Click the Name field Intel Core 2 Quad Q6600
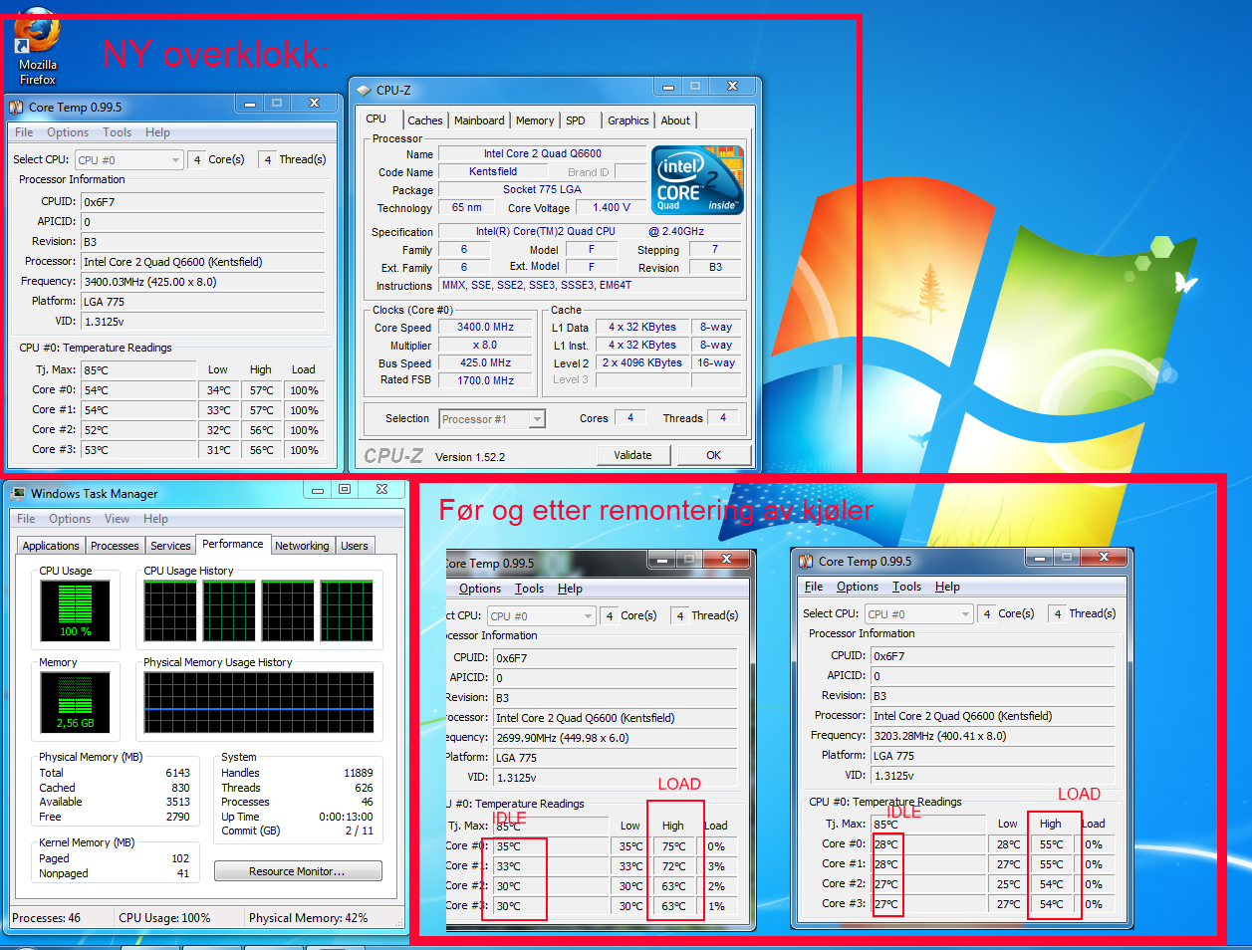 543,153
